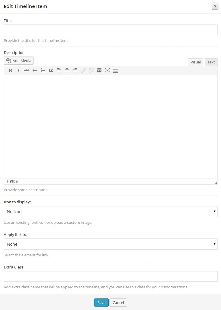Center align the text

click(x=67, y=70)
